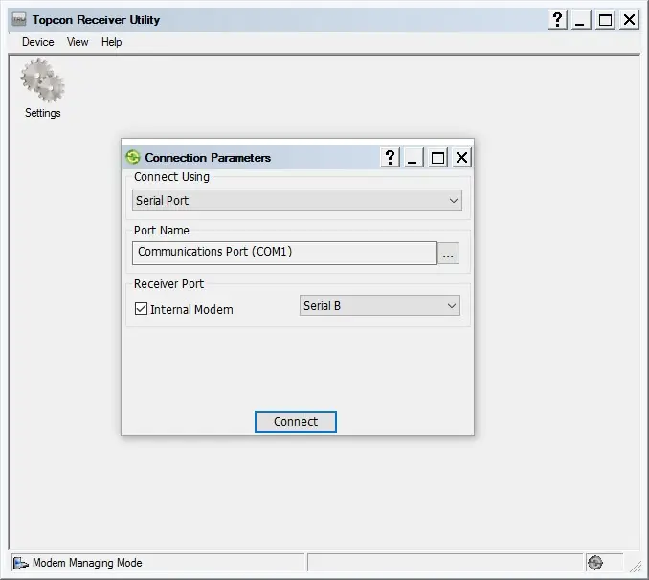Viewport: 649px width, 580px height.
Task: Close the Connection Parameters dialog
Action: tap(461, 157)
